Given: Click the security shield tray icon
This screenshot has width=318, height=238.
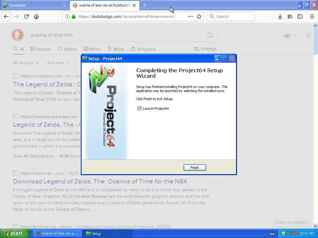Looking at the screenshot, I should click(x=284, y=234).
